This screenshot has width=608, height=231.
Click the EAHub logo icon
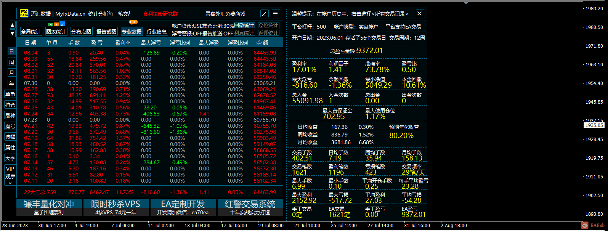585,226
